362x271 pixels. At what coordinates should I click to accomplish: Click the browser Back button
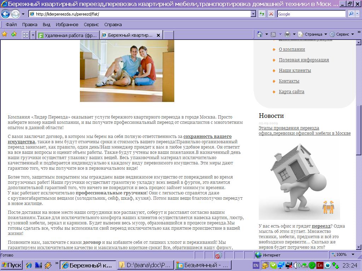coord(5,14)
